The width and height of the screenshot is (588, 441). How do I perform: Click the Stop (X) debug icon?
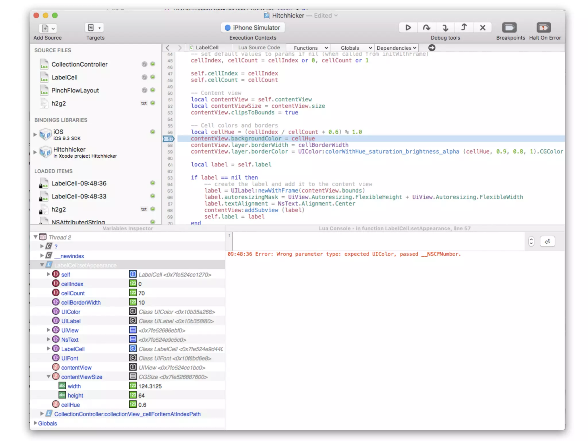tap(483, 28)
